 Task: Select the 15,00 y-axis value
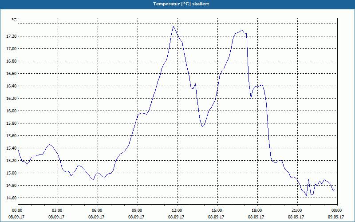(12, 173)
